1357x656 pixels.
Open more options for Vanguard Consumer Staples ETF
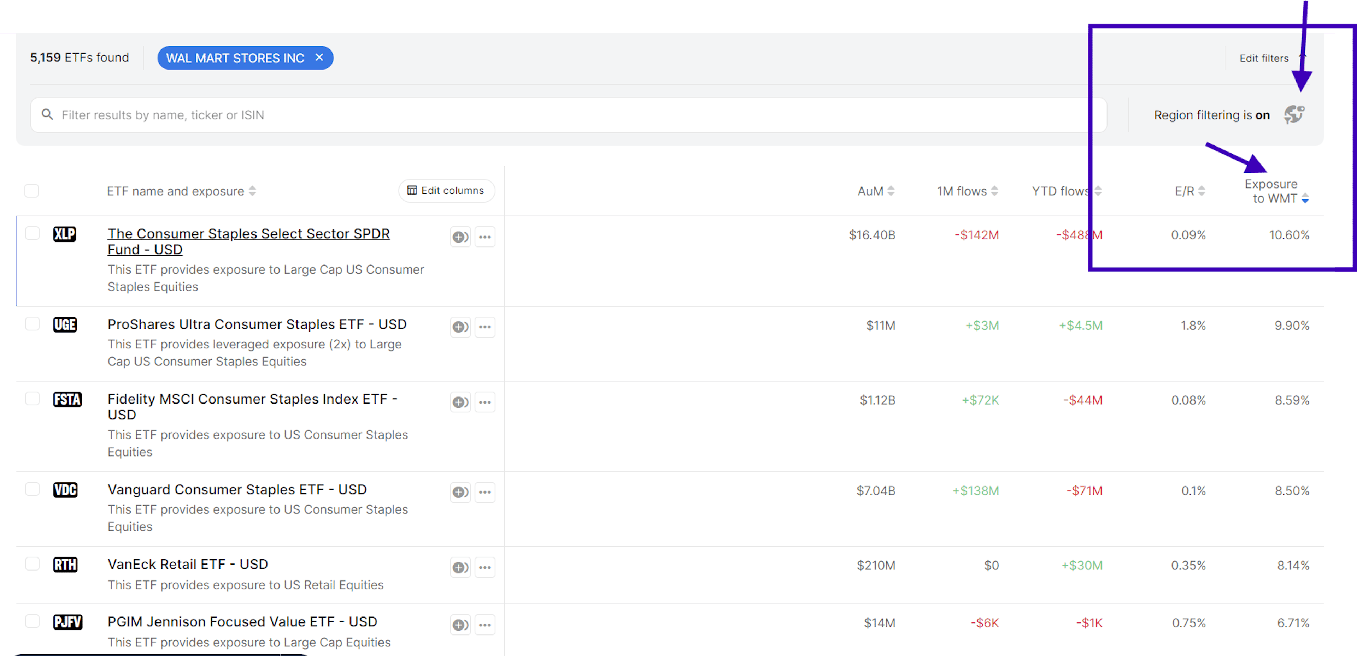(x=484, y=492)
